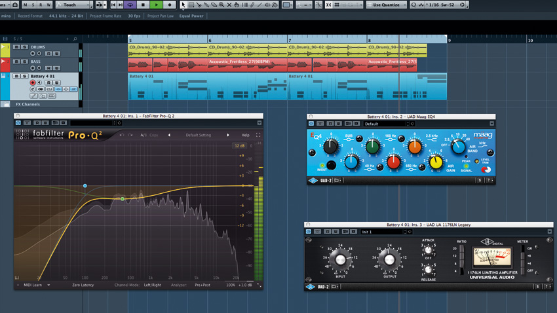Open the 1176LN Init 1 preset dropdown

pyautogui.click(x=383, y=232)
